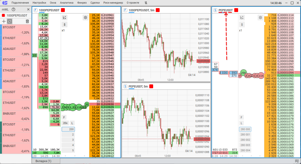
Task: Open the О проекте menu
Action: [x=133, y=3]
